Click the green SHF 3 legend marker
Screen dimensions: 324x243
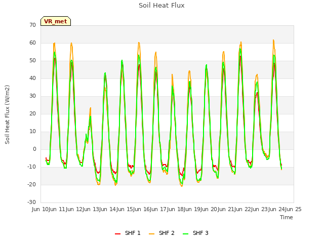coord(186,234)
